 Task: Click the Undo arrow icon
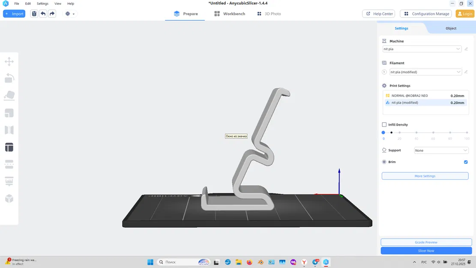tap(43, 13)
